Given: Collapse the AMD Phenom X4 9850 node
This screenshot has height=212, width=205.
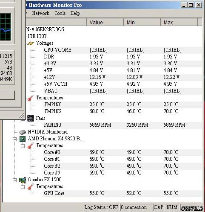Looking at the screenshot, I should (14, 139).
